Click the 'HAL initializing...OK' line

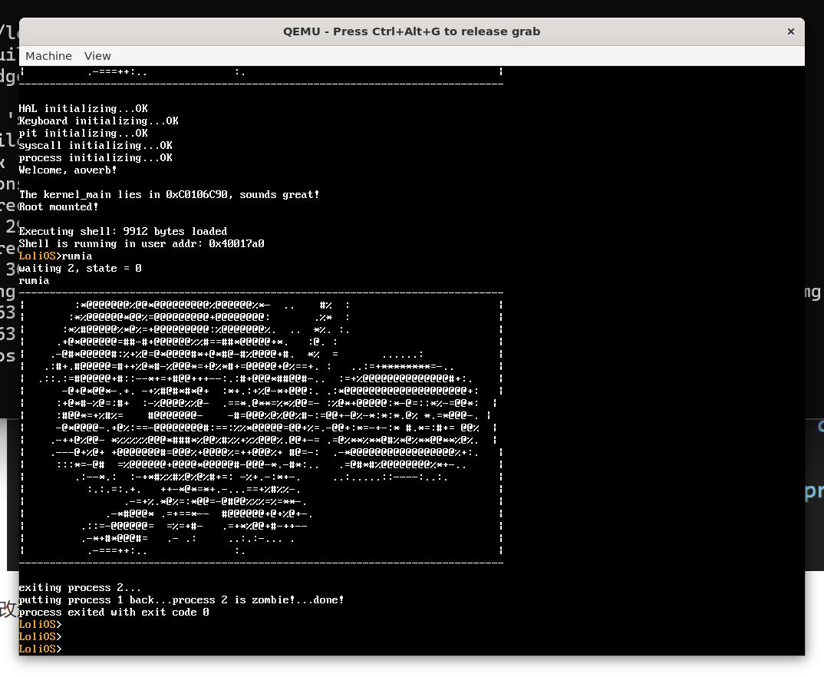coord(83,108)
